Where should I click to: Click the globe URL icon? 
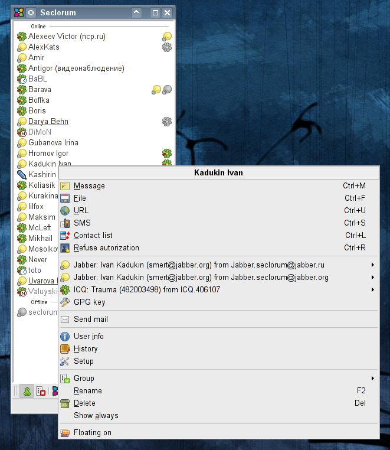click(x=65, y=211)
